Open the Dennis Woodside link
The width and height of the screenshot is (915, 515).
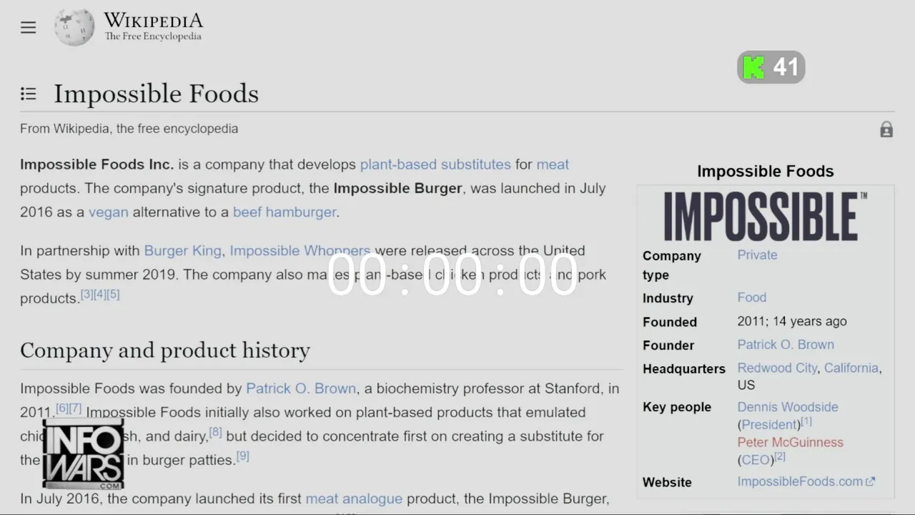pos(788,407)
